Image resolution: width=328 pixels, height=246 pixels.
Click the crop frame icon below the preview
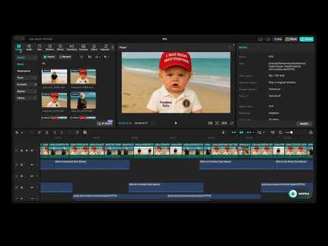coord(217,123)
